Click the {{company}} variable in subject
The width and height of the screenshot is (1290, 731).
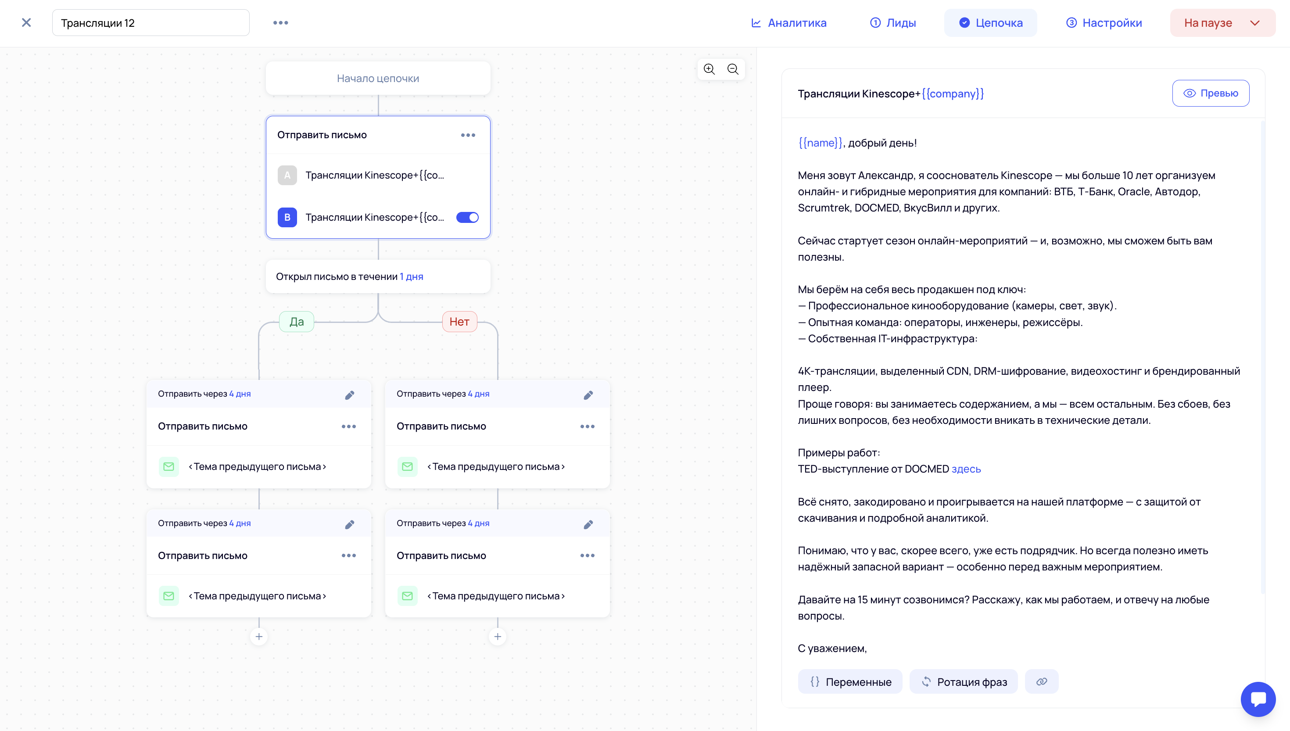(x=953, y=94)
